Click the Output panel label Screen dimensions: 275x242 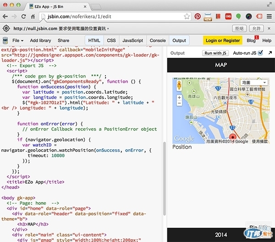(x=177, y=53)
